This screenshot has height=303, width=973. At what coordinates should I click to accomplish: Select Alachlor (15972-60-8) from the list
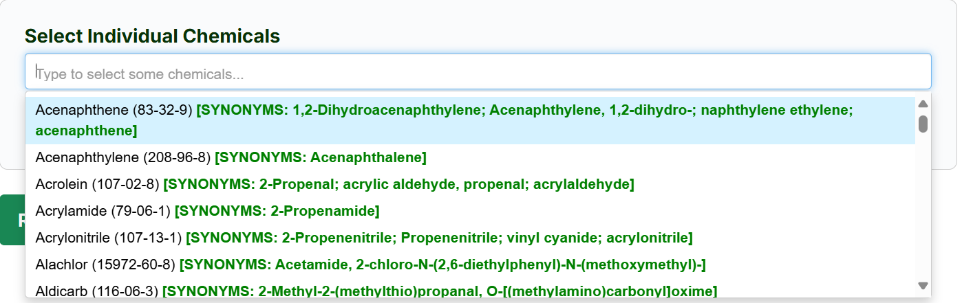105,265
